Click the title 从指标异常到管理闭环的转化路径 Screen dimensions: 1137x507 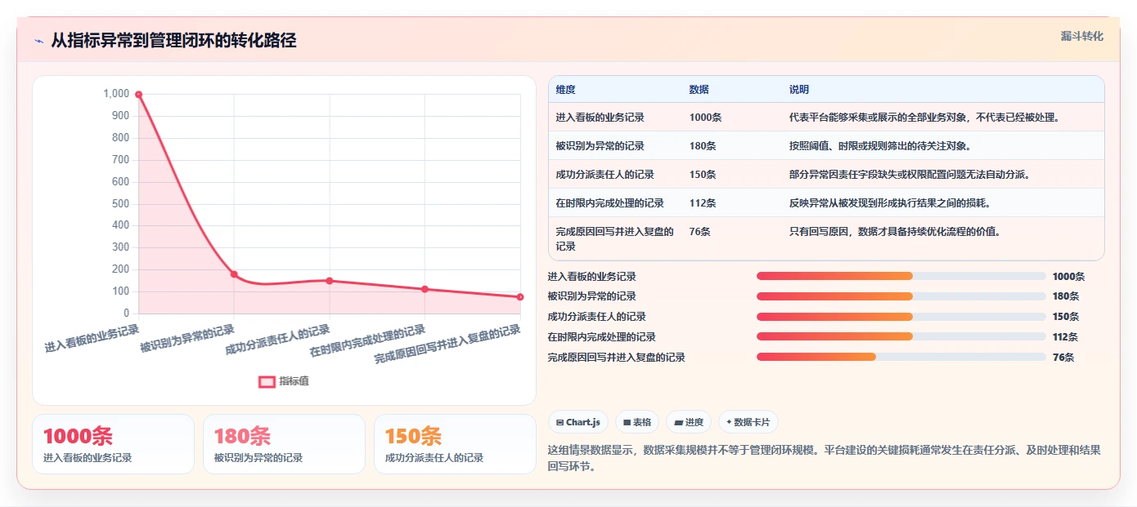point(173,40)
